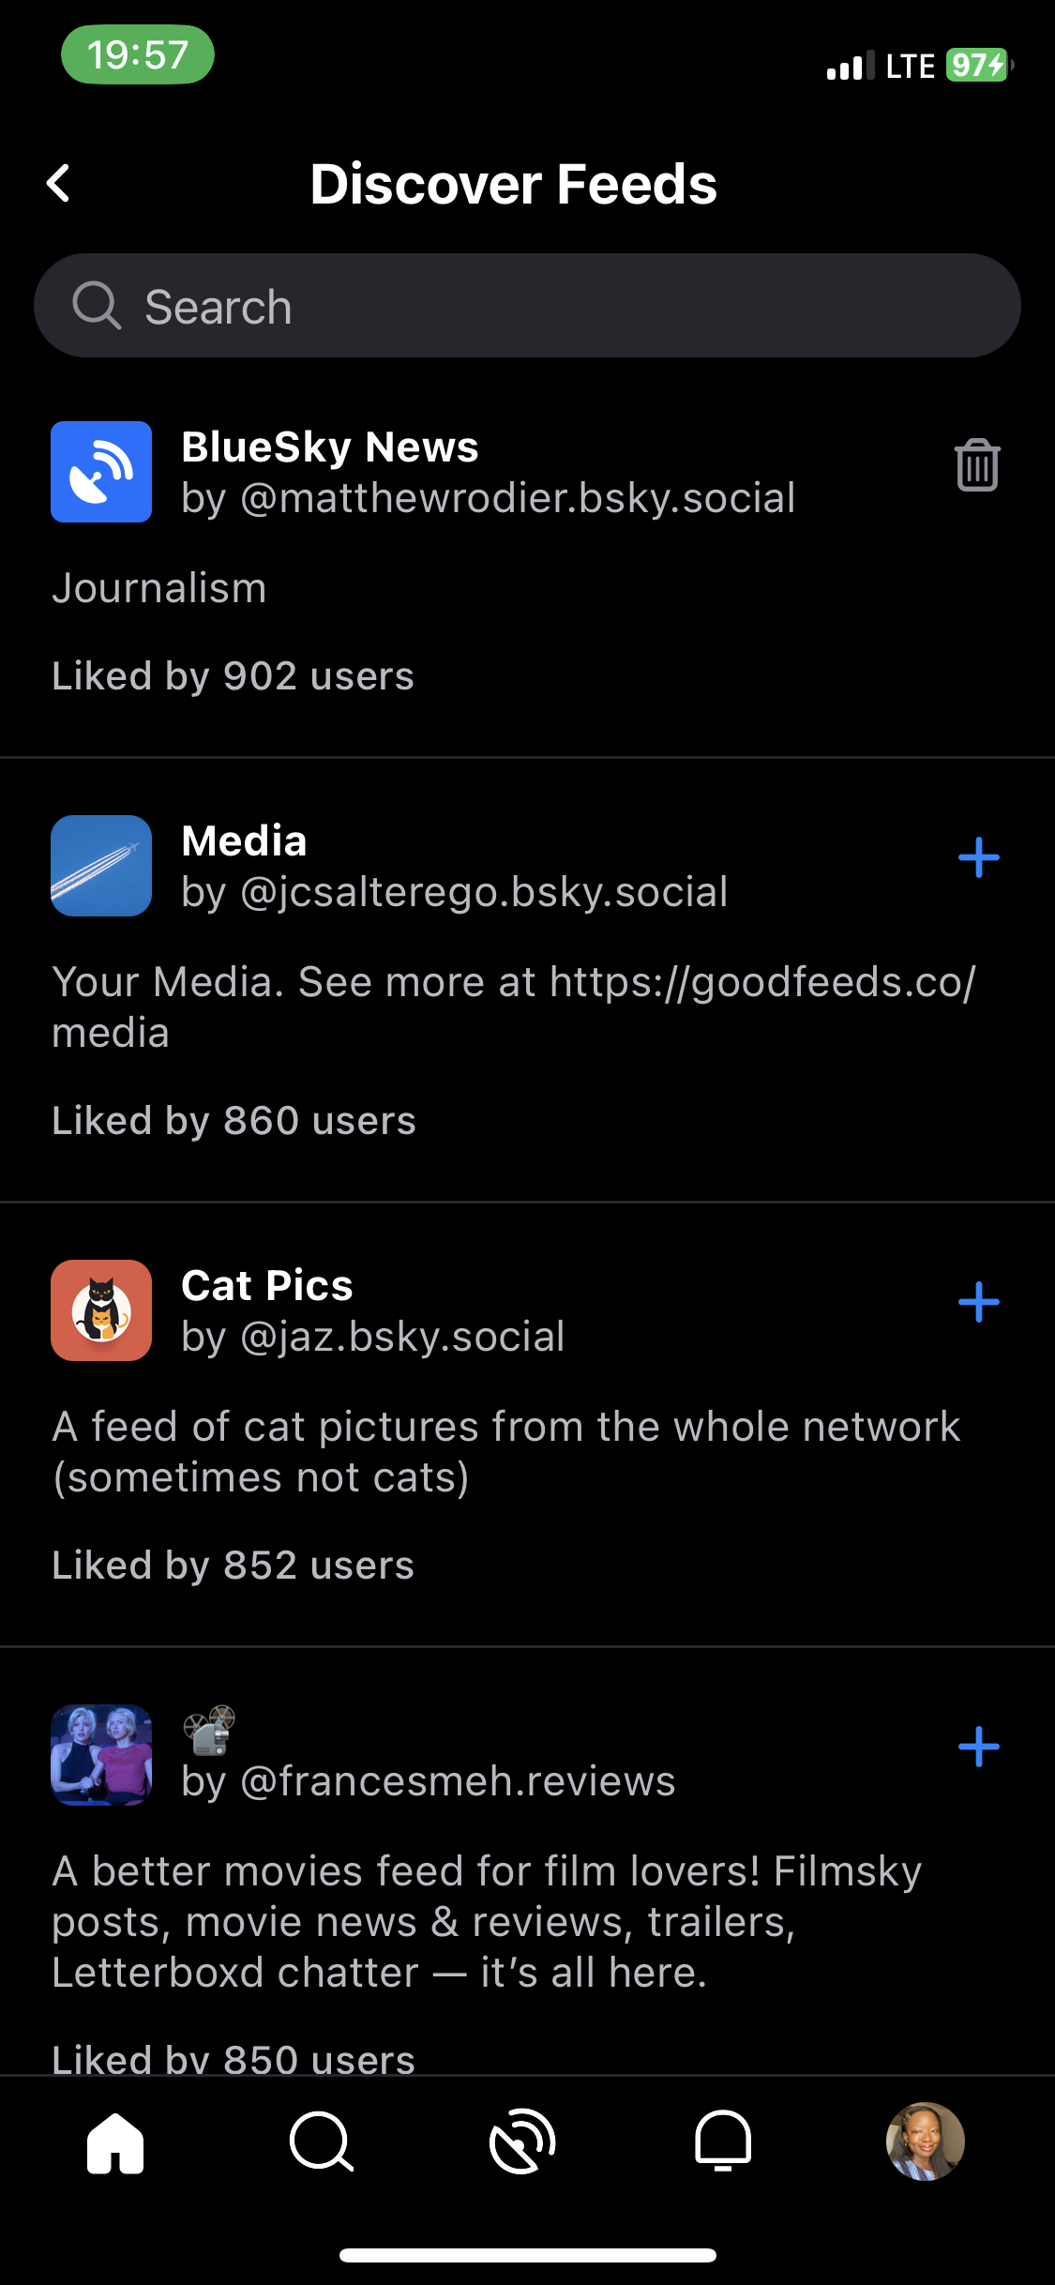This screenshot has width=1055, height=2285.
Task: Tap the magnifier icon in search bar
Action: (97, 306)
